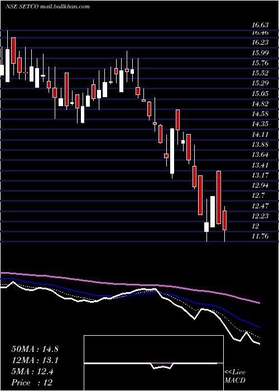Select the 15.29 price axis label
This screenshot has height=391, width=279.
[x=260, y=83]
